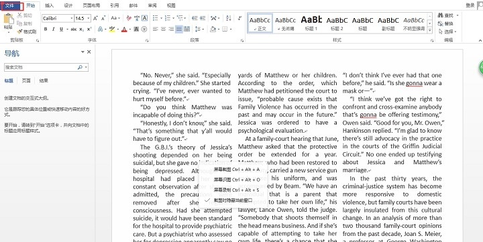Click the multilevel list icon

180,18
